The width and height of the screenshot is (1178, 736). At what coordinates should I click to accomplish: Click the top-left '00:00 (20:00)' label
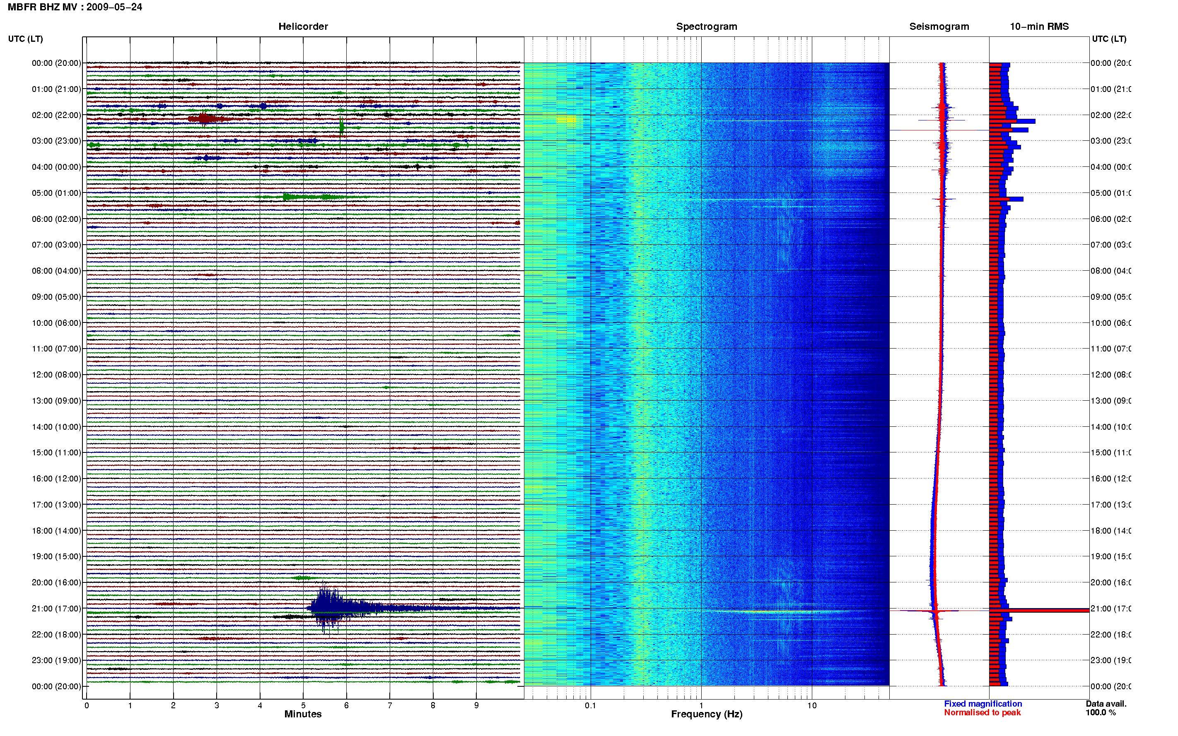click(56, 63)
